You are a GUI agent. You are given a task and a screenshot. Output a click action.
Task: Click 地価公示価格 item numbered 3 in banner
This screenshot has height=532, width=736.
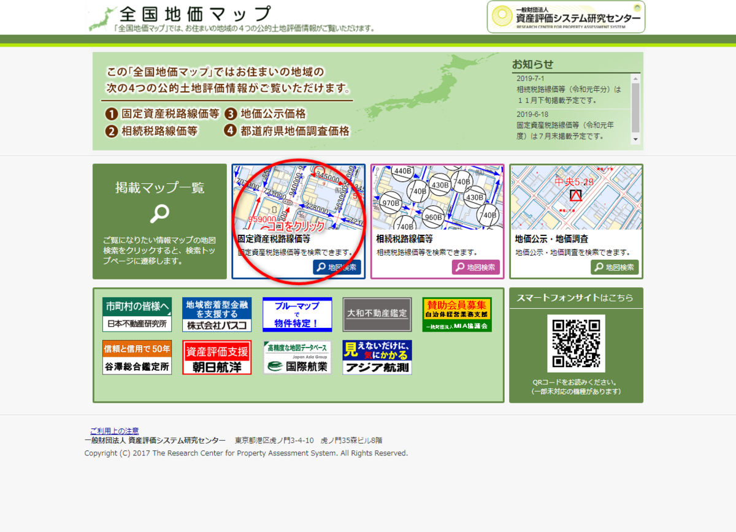pyautogui.click(x=264, y=113)
